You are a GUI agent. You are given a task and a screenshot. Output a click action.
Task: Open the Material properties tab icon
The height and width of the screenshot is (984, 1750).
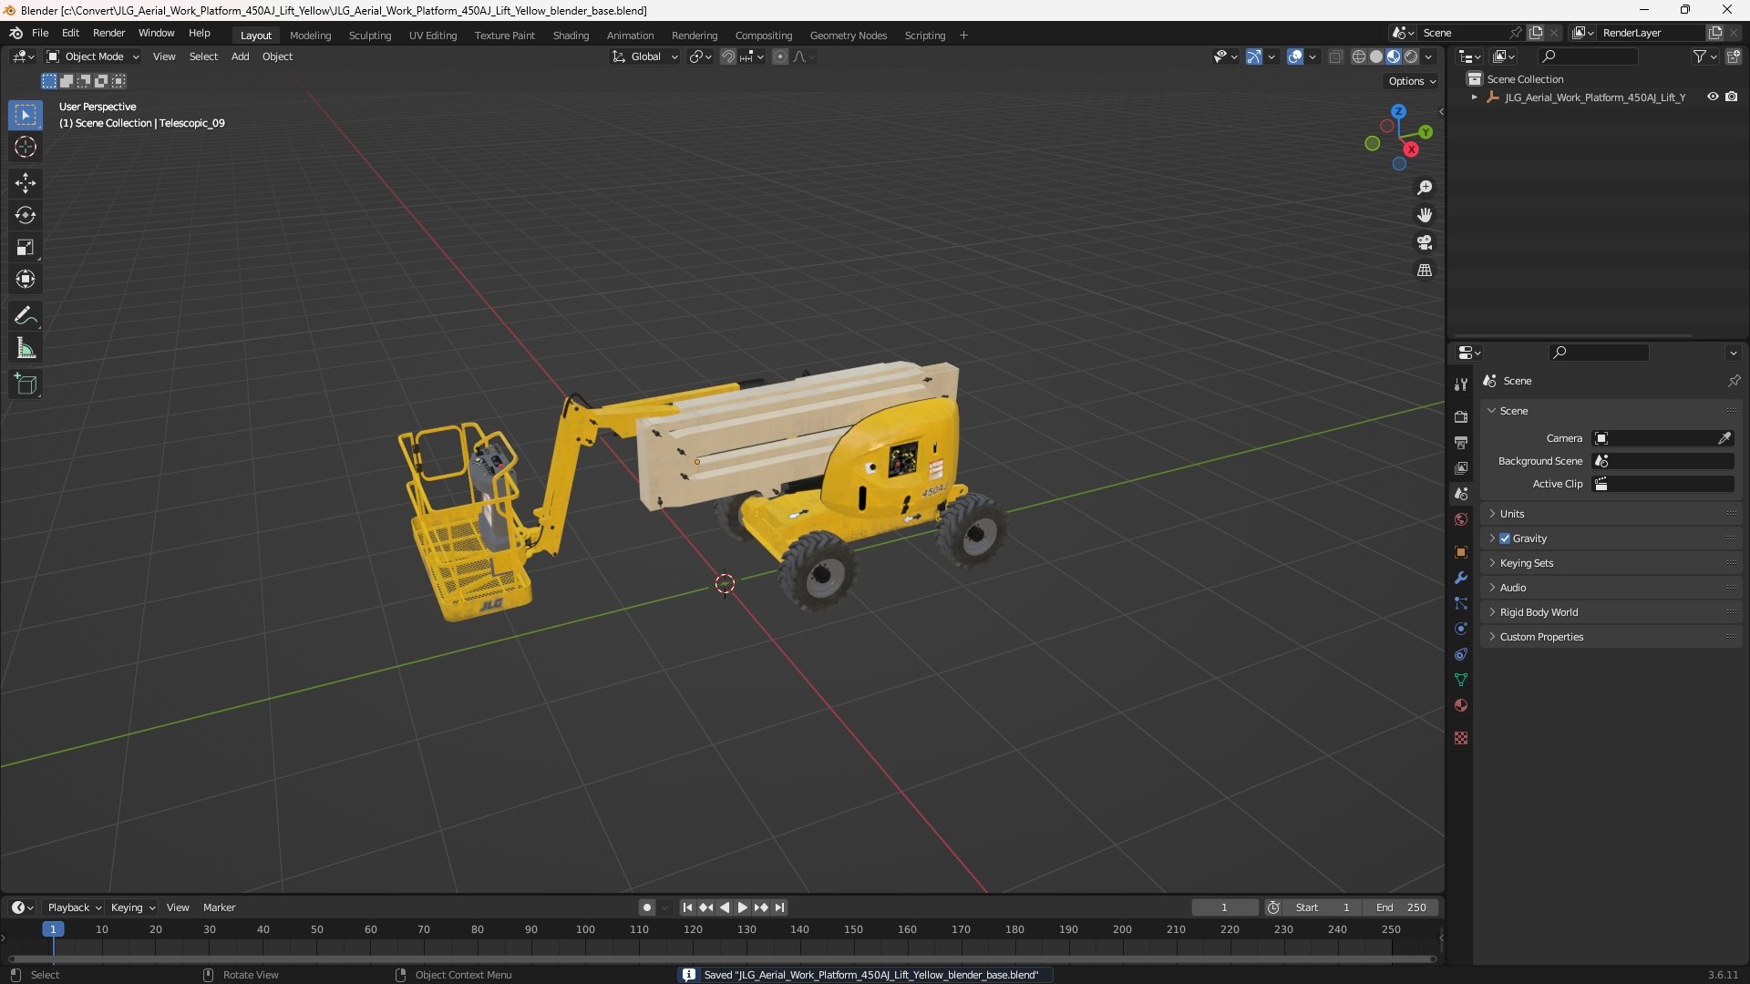[1461, 705]
